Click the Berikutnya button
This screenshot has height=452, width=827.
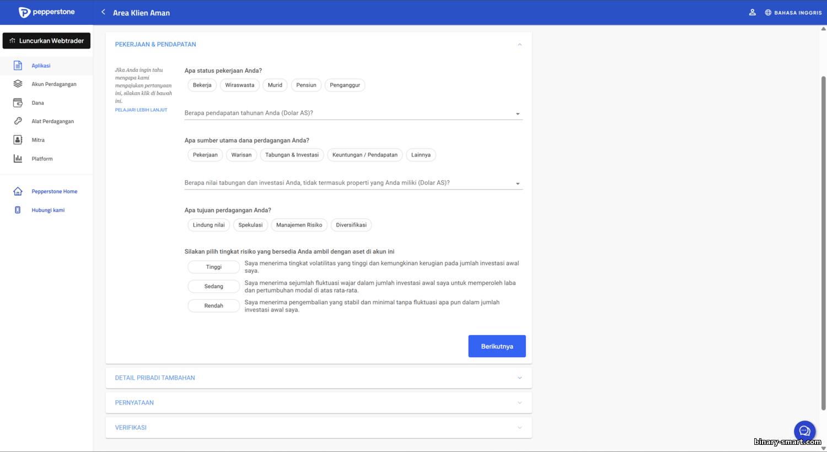coord(497,346)
